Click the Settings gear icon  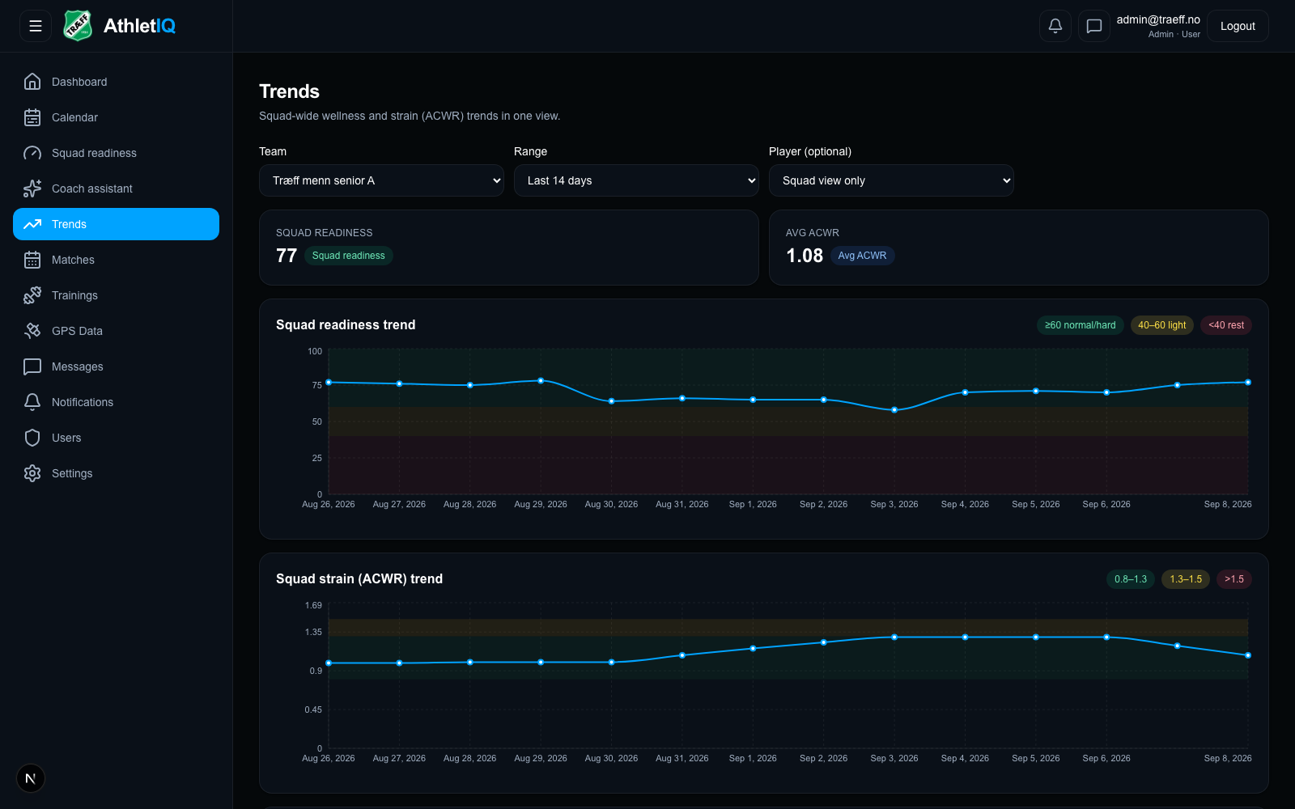[32, 473]
